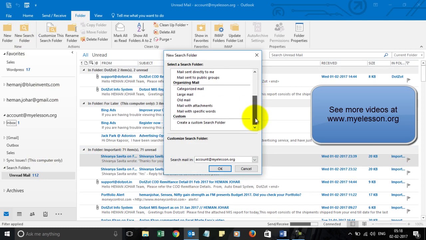Click Delete Folder in ribbon
Image resolution: width=426 pixels, height=240 pixels.
point(94,39)
